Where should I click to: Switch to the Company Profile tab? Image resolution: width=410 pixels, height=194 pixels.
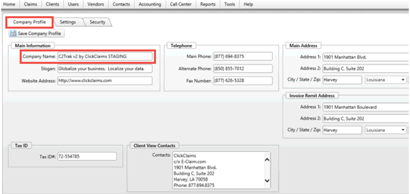29,22
